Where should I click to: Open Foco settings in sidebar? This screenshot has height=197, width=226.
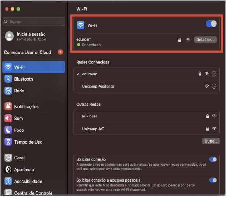(34, 130)
